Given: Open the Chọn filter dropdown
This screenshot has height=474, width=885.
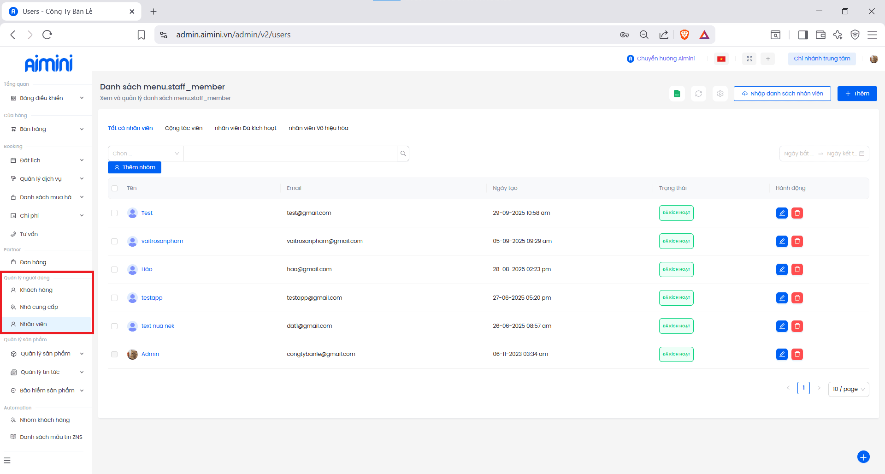Looking at the screenshot, I should (x=145, y=154).
